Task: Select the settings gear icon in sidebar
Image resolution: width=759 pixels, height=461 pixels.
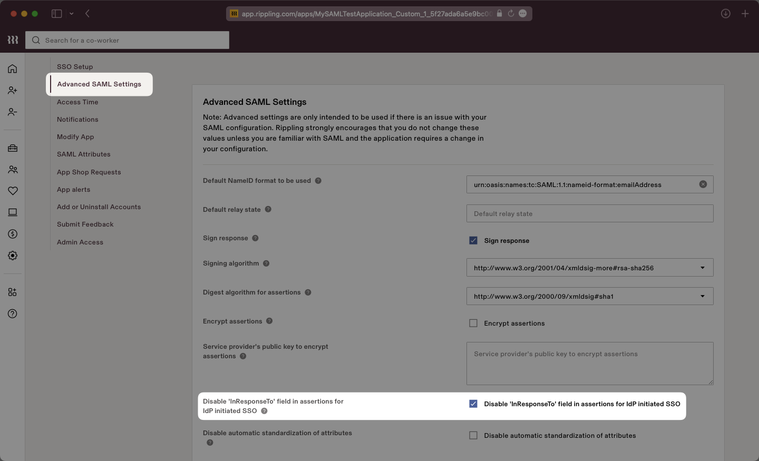Action: (12, 256)
